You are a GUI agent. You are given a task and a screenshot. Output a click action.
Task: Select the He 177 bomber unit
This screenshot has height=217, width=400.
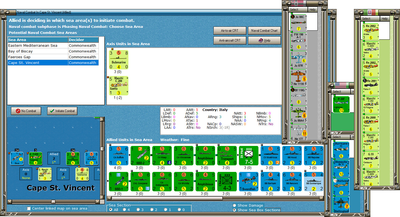[298, 133]
